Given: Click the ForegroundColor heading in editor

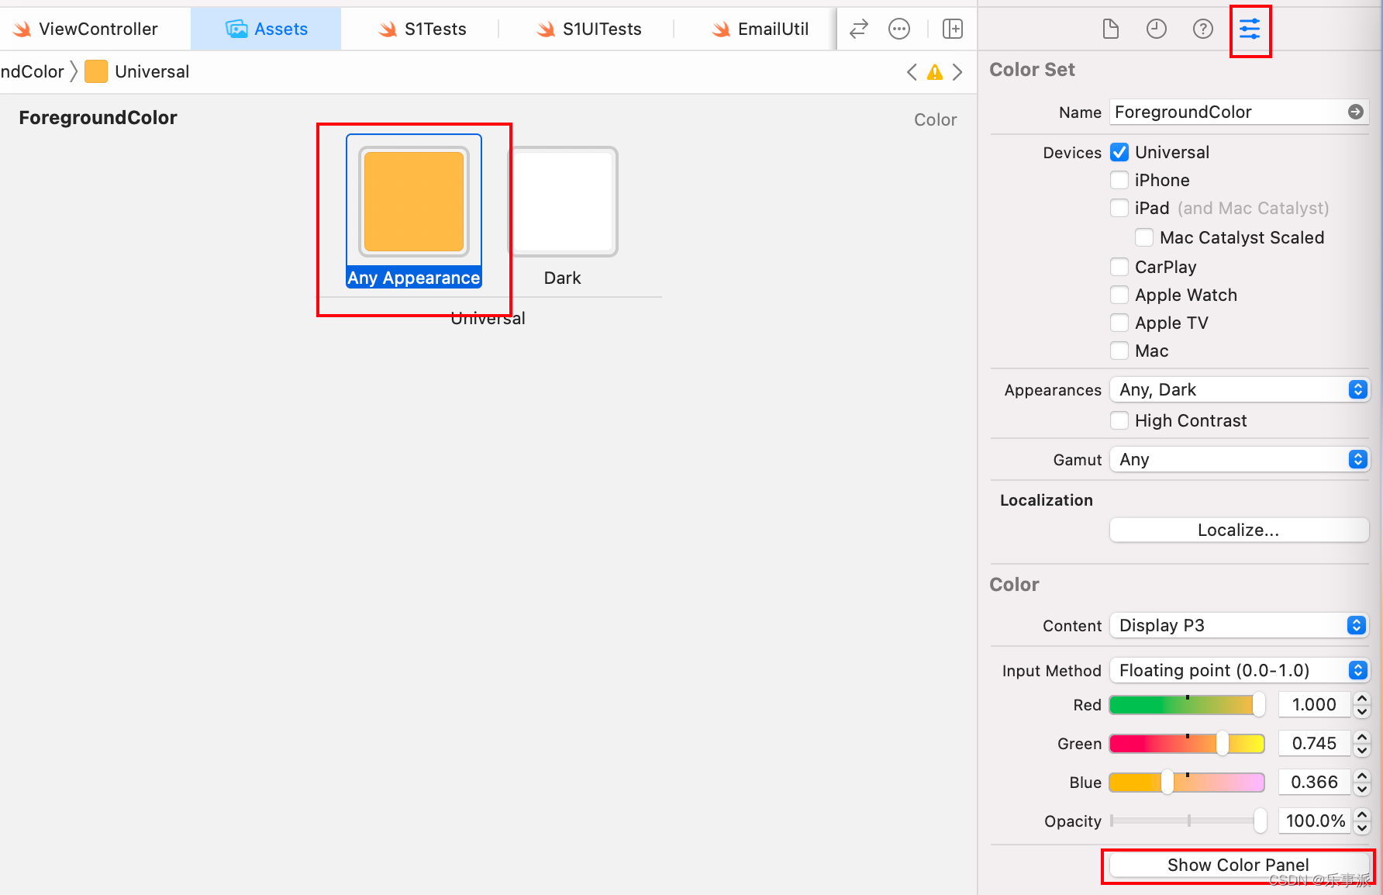Looking at the screenshot, I should [x=98, y=118].
